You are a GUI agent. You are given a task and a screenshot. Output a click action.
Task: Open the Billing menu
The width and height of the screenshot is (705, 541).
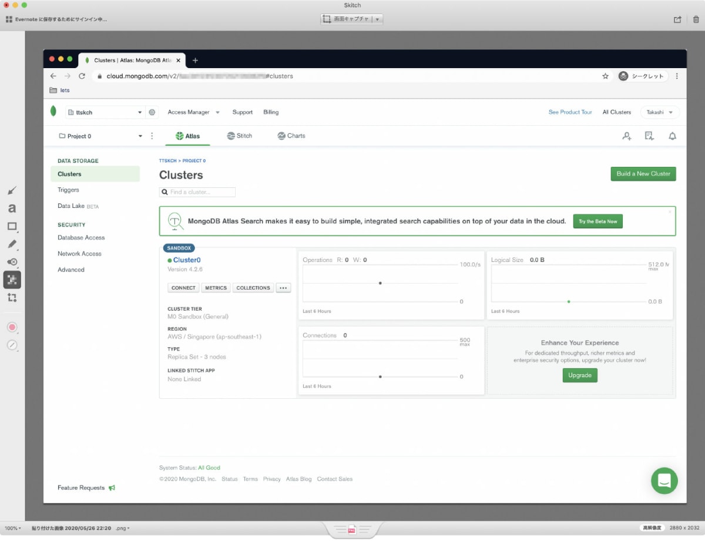coord(271,112)
